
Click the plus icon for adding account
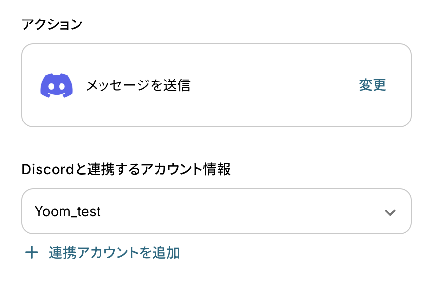click(32, 253)
